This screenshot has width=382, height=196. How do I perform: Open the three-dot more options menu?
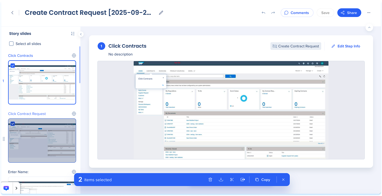coord(369,13)
